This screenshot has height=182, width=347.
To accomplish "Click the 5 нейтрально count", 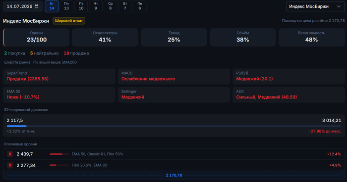I will coord(45,53).
